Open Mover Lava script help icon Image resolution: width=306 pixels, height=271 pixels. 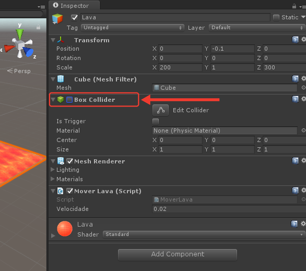(295, 191)
